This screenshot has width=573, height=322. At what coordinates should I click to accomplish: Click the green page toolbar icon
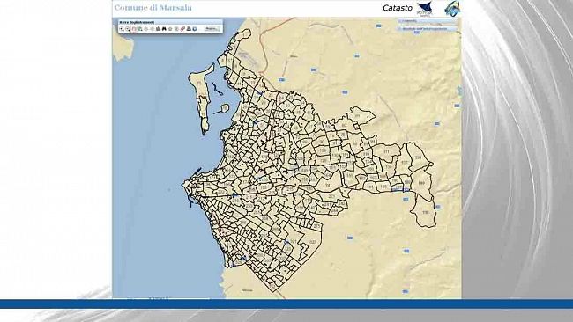[140, 29]
